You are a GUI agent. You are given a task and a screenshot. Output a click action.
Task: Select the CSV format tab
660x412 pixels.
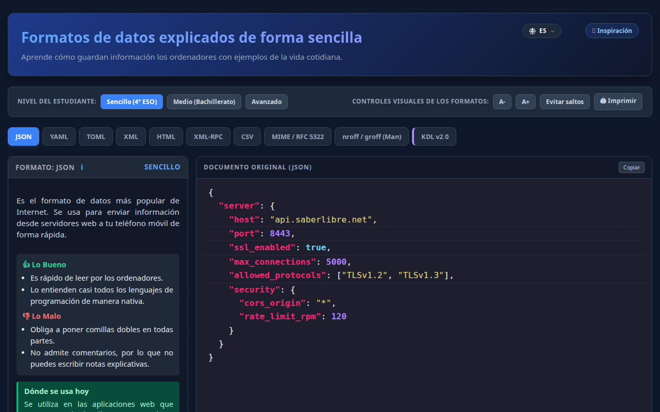247,137
